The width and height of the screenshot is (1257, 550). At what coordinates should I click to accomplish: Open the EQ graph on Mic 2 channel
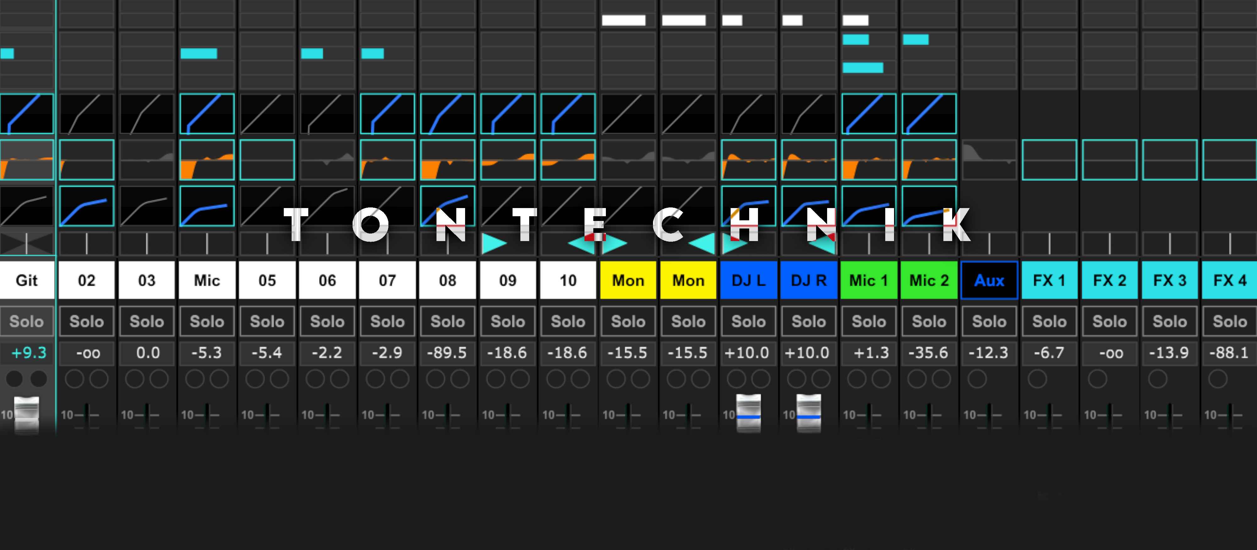click(x=929, y=160)
